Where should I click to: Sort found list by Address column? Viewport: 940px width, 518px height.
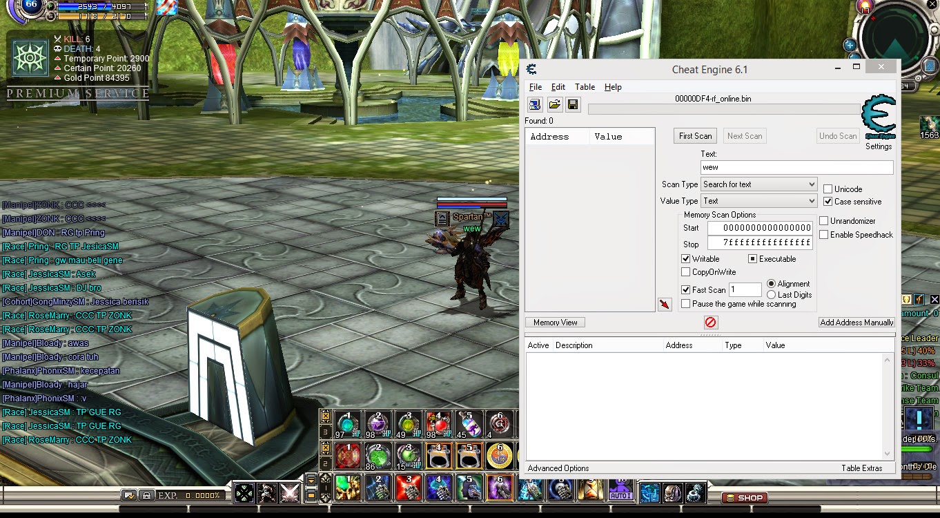coord(558,136)
